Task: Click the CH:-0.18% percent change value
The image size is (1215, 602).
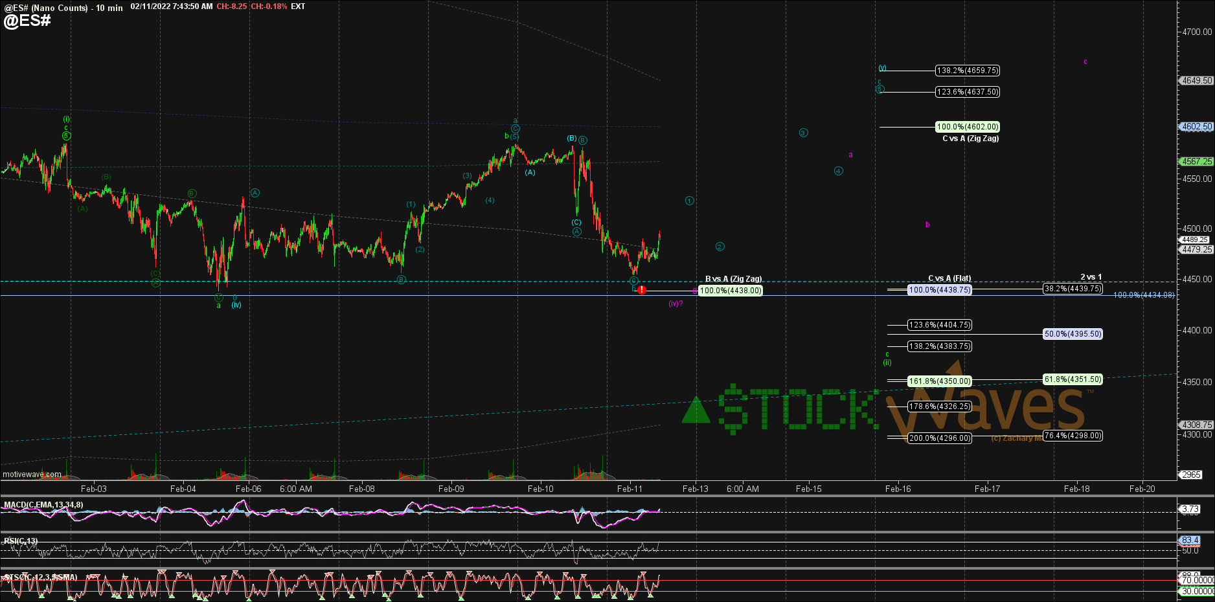Action: point(268,6)
